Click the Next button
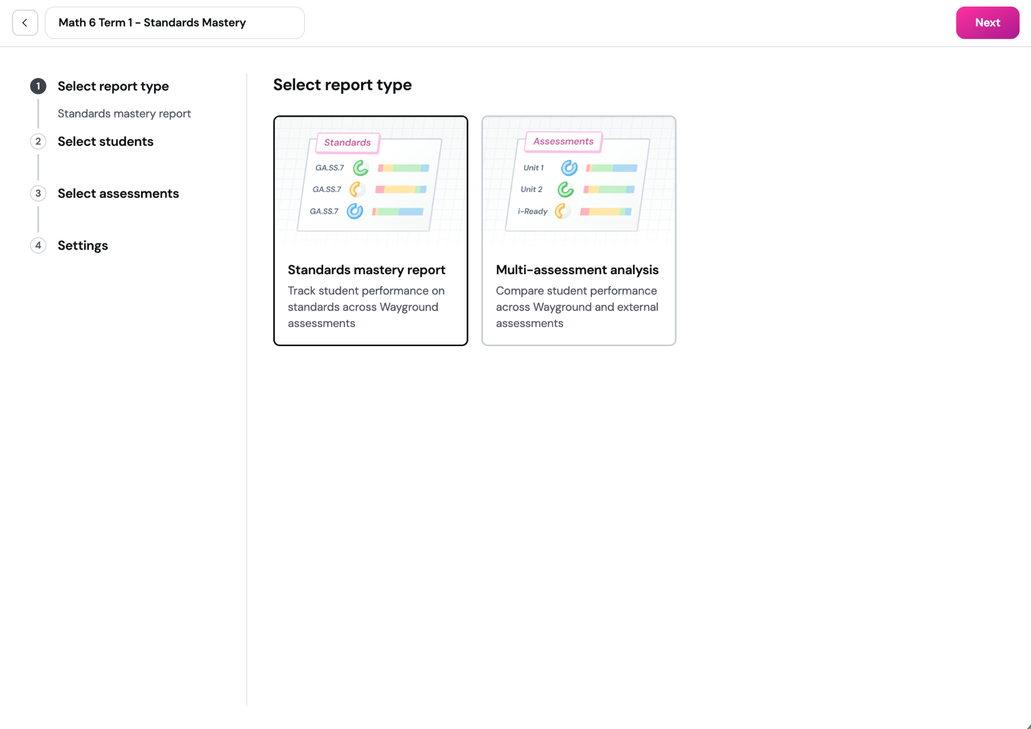The image size is (1031, 729). click(x=988, y=23)
